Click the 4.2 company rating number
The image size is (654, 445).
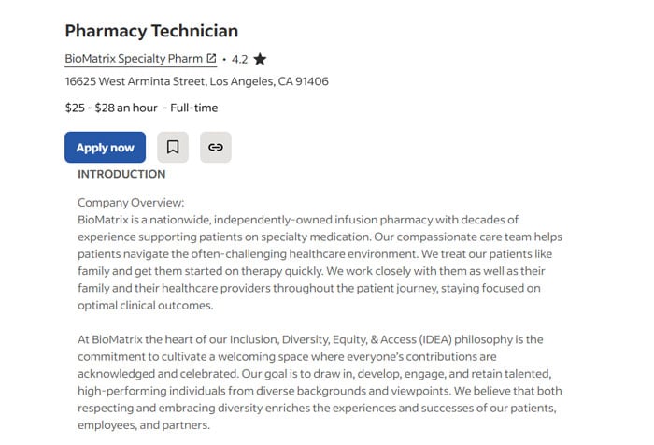240,59
